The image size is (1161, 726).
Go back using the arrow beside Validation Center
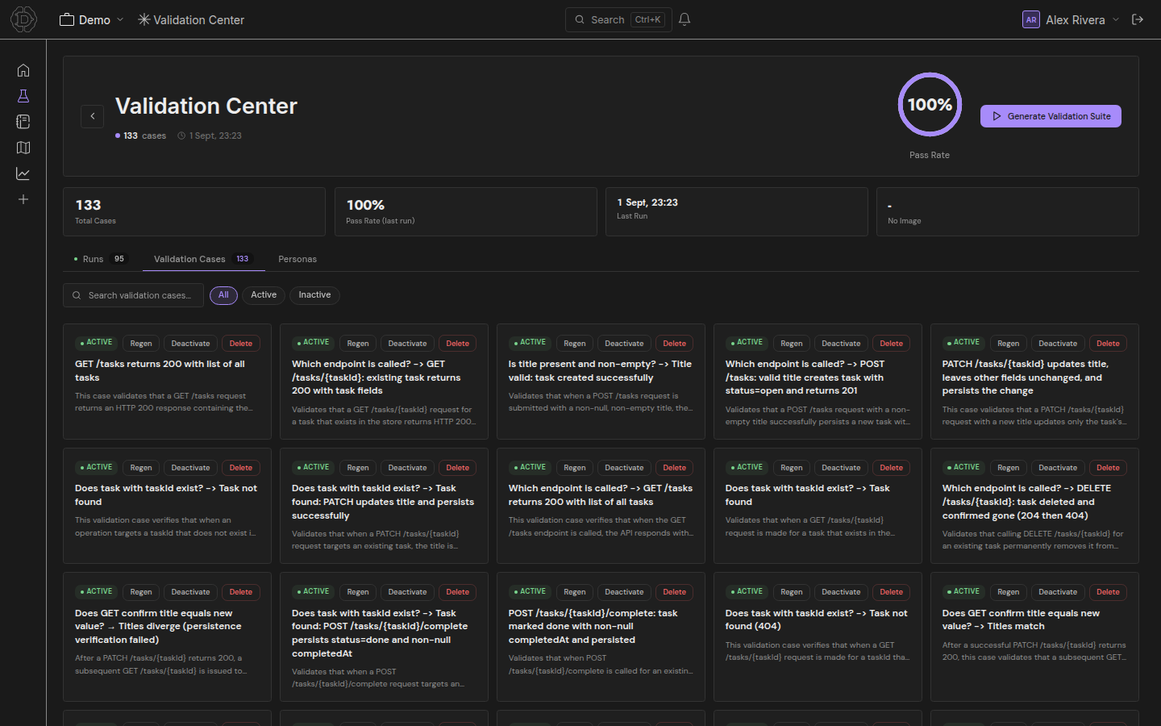pos(93,116)
